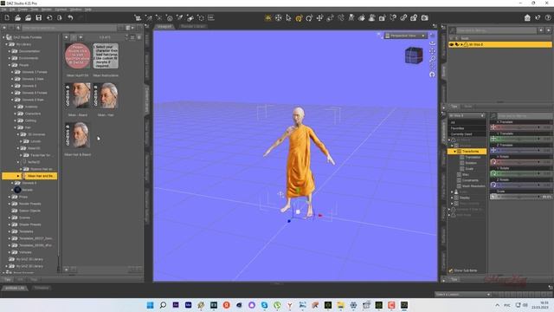Screen dimensions: 554x312
Task: Click the viewport reset view circular arrow
Action: pos(432,75)
